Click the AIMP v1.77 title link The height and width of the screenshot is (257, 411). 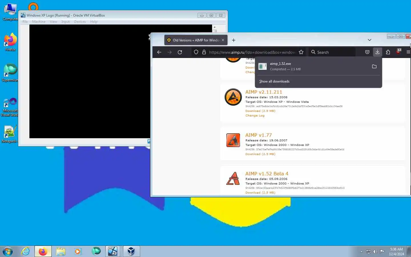pyautogui.click(x=259, y=135)
